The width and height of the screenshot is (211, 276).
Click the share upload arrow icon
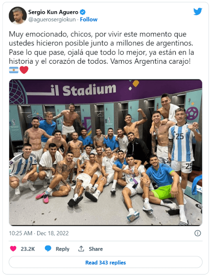pos(81,249)
